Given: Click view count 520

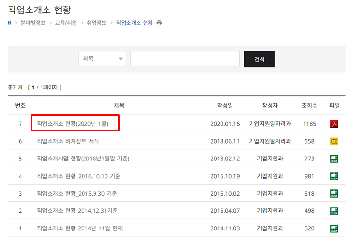Looking at the screenshot, I should (309, 228).
